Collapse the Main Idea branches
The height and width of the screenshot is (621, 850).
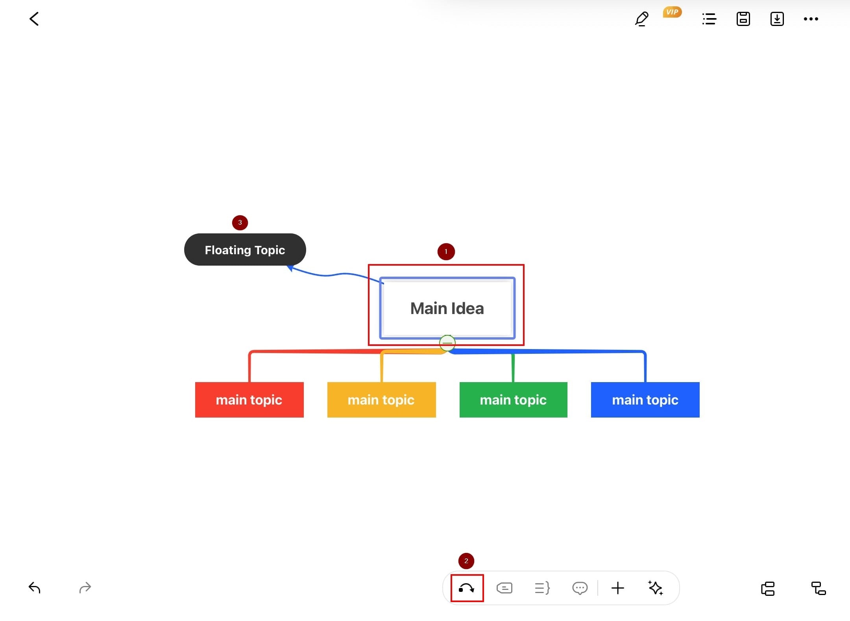447,343
